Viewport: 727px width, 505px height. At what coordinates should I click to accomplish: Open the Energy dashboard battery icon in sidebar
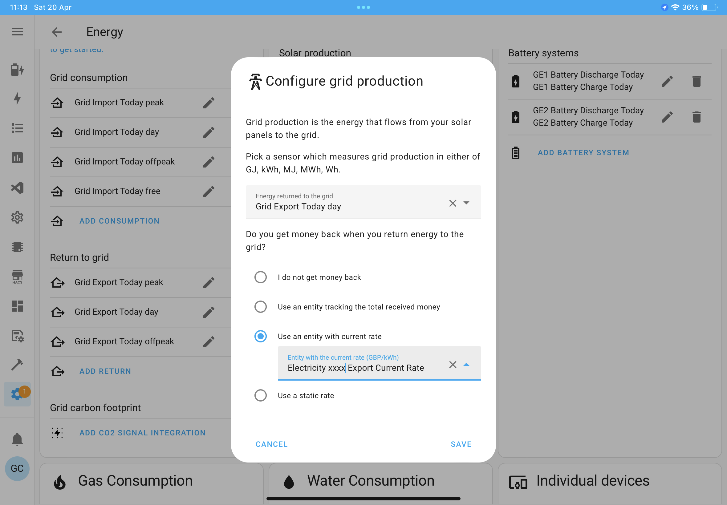click(17, 70)
